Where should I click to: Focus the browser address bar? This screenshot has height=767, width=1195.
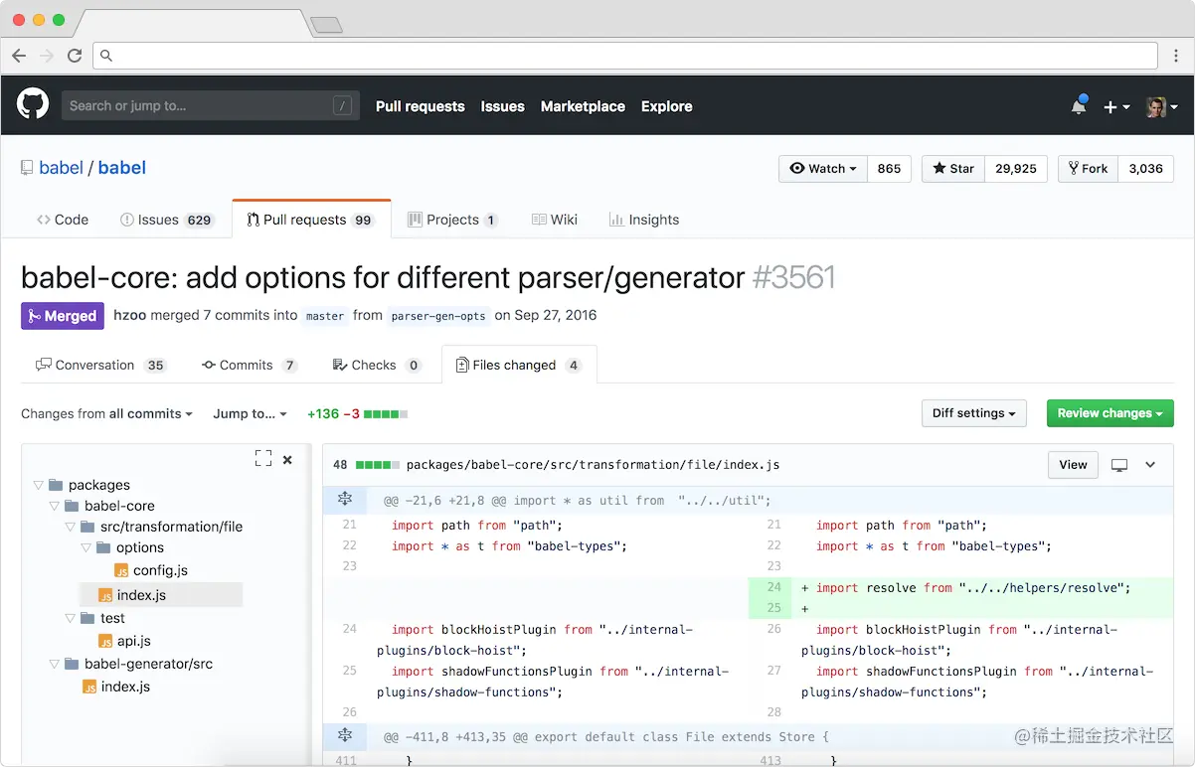(x=625, y=56)
